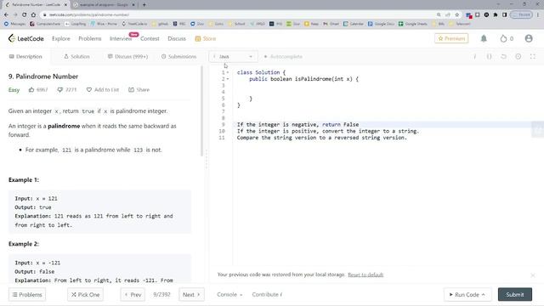Switch to the Google search browser tab
Image resolution: width=544 pixels, height=306 pixels.
pos(104,5)
